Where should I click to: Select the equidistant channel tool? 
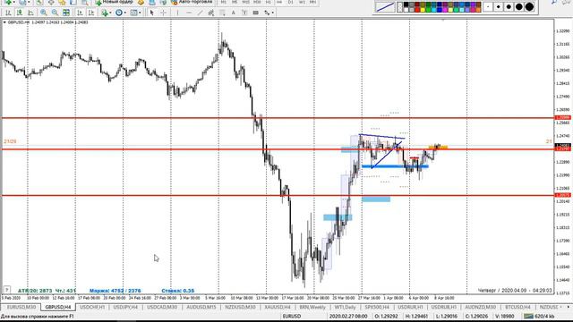pos(211,13)
